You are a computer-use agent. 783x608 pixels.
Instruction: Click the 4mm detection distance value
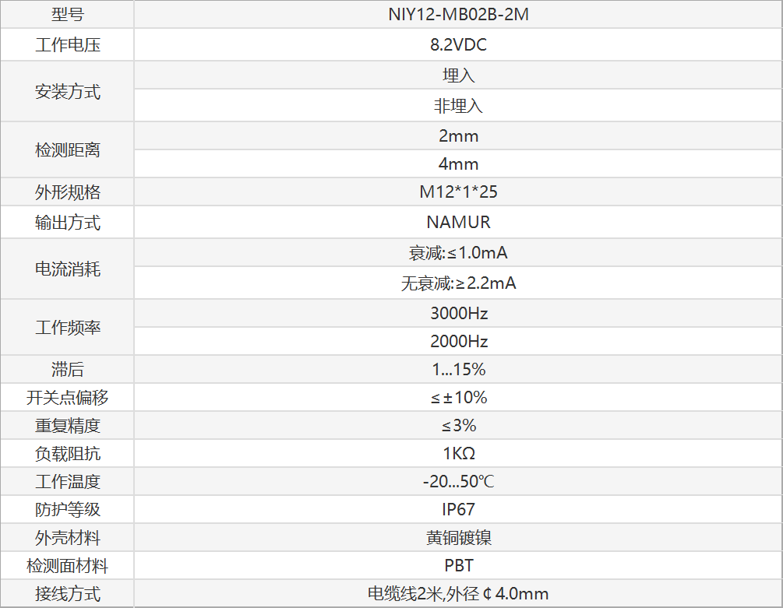(458, 163)
